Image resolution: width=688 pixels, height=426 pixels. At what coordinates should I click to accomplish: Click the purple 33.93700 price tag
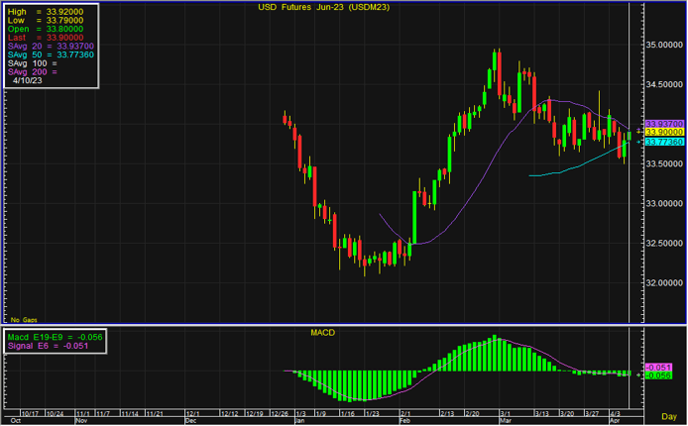pos(663,123)
